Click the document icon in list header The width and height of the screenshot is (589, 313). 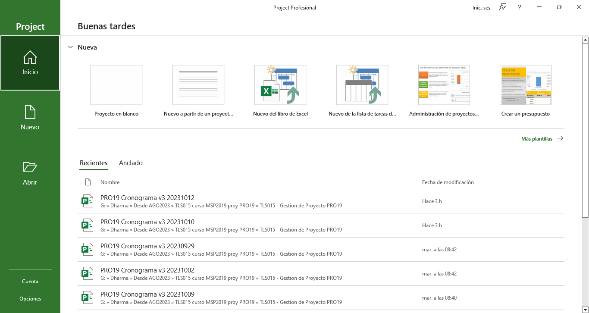tap(88, 182)
